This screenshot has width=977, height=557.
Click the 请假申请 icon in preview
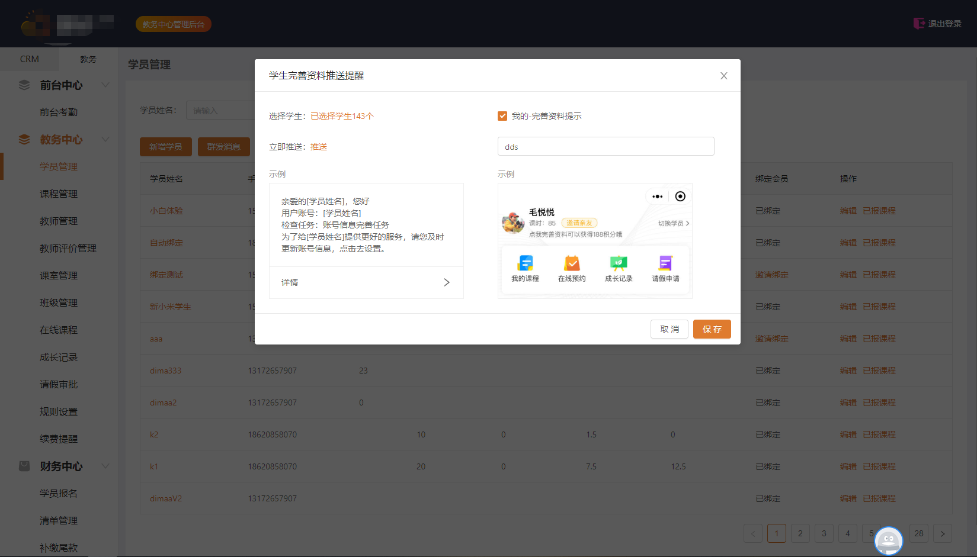pos(665,263)
